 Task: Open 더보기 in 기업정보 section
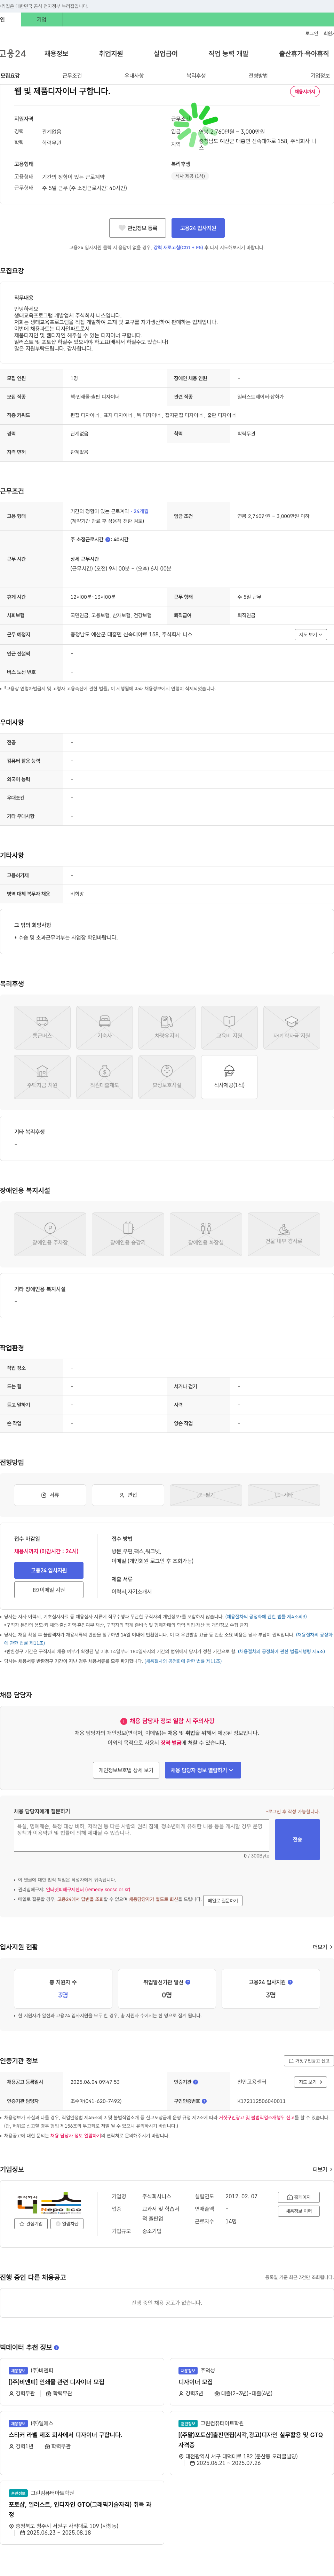pos(322,2169)
